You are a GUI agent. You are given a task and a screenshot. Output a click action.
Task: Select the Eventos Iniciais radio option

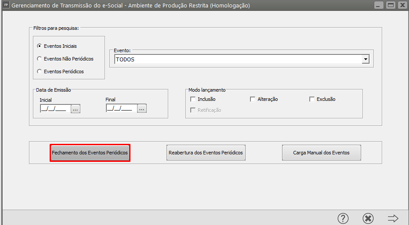(40, 46)
